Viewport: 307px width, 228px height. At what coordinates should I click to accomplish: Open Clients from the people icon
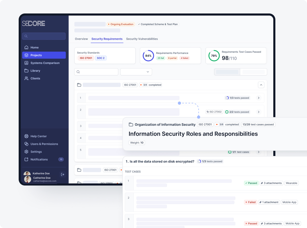tap(26, 79)
